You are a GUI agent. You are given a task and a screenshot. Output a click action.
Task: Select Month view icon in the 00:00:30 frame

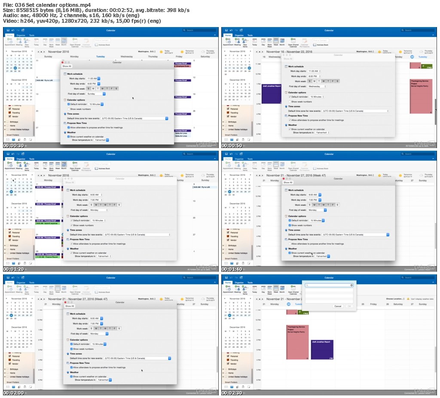tap(64, 41)
